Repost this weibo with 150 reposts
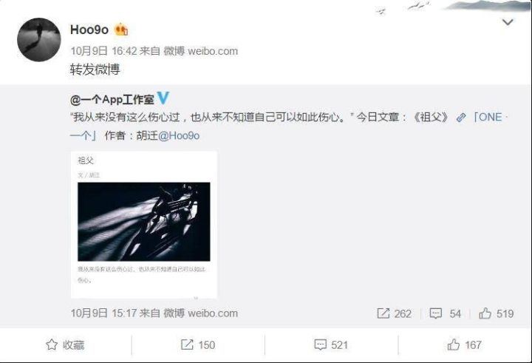The width and height of the screenshot is (532, 363). [x=198, y=345]
